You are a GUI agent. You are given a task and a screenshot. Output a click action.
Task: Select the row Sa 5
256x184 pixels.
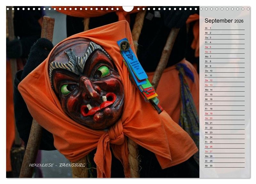225,47
